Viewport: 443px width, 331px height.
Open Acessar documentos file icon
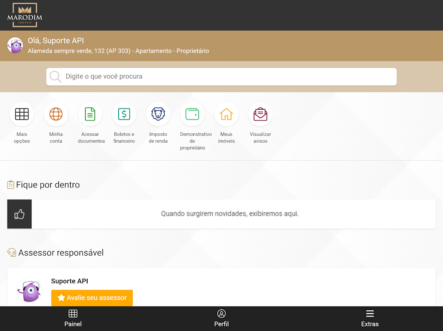pos(90,114)
